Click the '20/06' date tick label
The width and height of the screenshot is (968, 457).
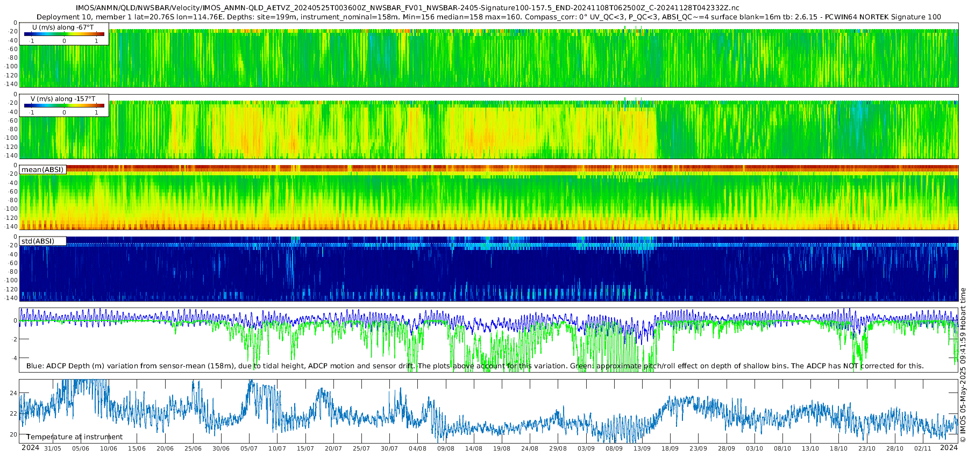(165, 448)
